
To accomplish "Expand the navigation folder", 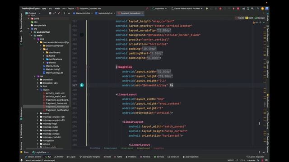I will [x=38, y=140].
